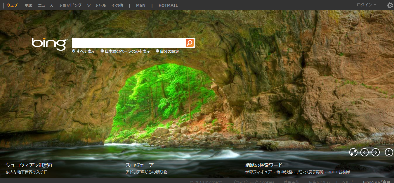Click the スロヴェニア caption link
The image size is (394, 183).
tap(140, 165)
